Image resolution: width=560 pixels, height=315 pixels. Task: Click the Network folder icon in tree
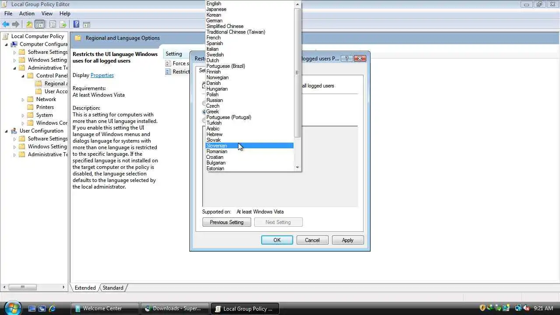30,99
